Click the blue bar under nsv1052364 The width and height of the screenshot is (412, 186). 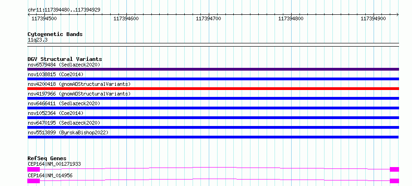pos(213,118)
